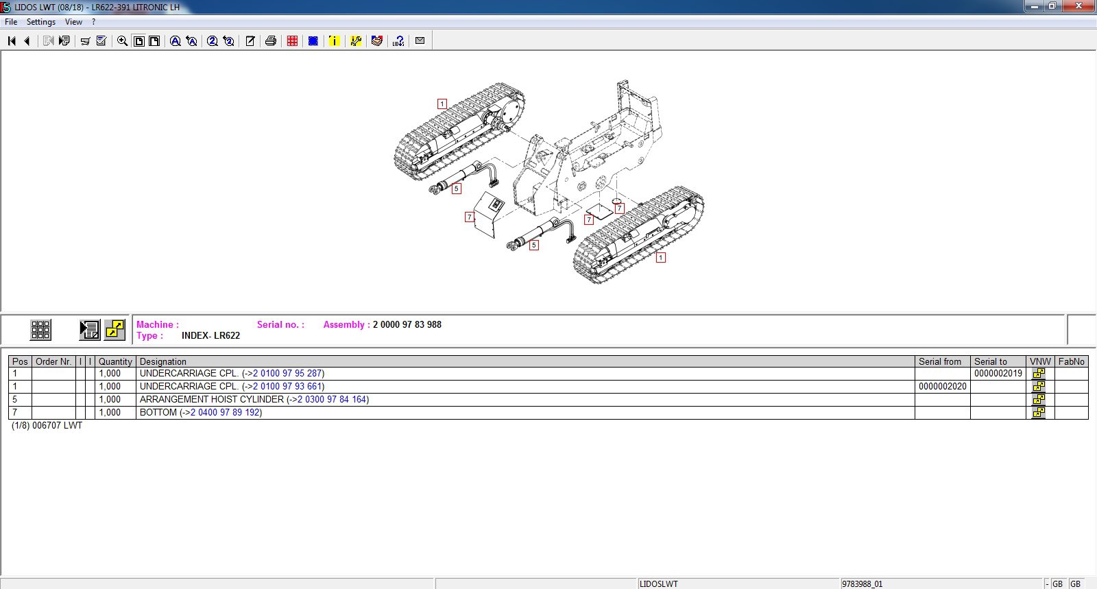Click the blue square icon
Viewport: 1097px width, 589px height.
click(x=313, y=41)
